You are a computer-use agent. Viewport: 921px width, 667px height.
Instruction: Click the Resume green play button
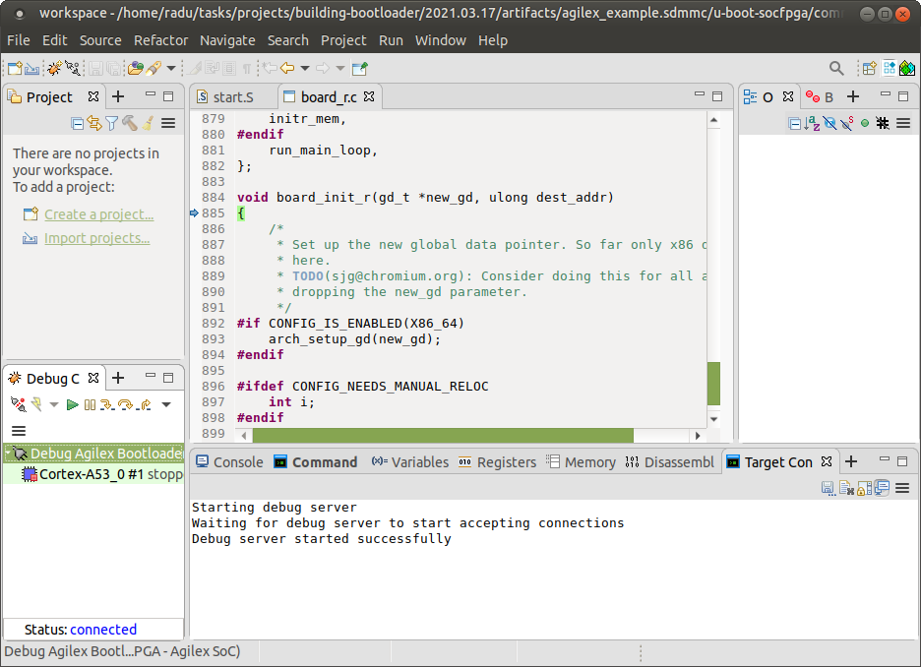(x=73, y=404)
